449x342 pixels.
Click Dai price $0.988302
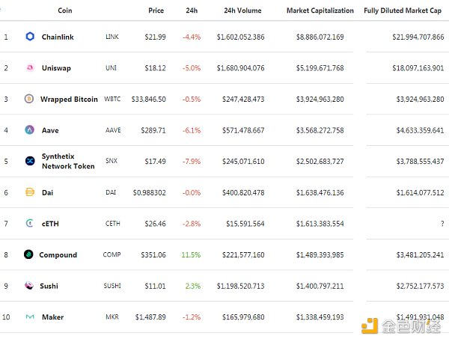pos(150,192)
